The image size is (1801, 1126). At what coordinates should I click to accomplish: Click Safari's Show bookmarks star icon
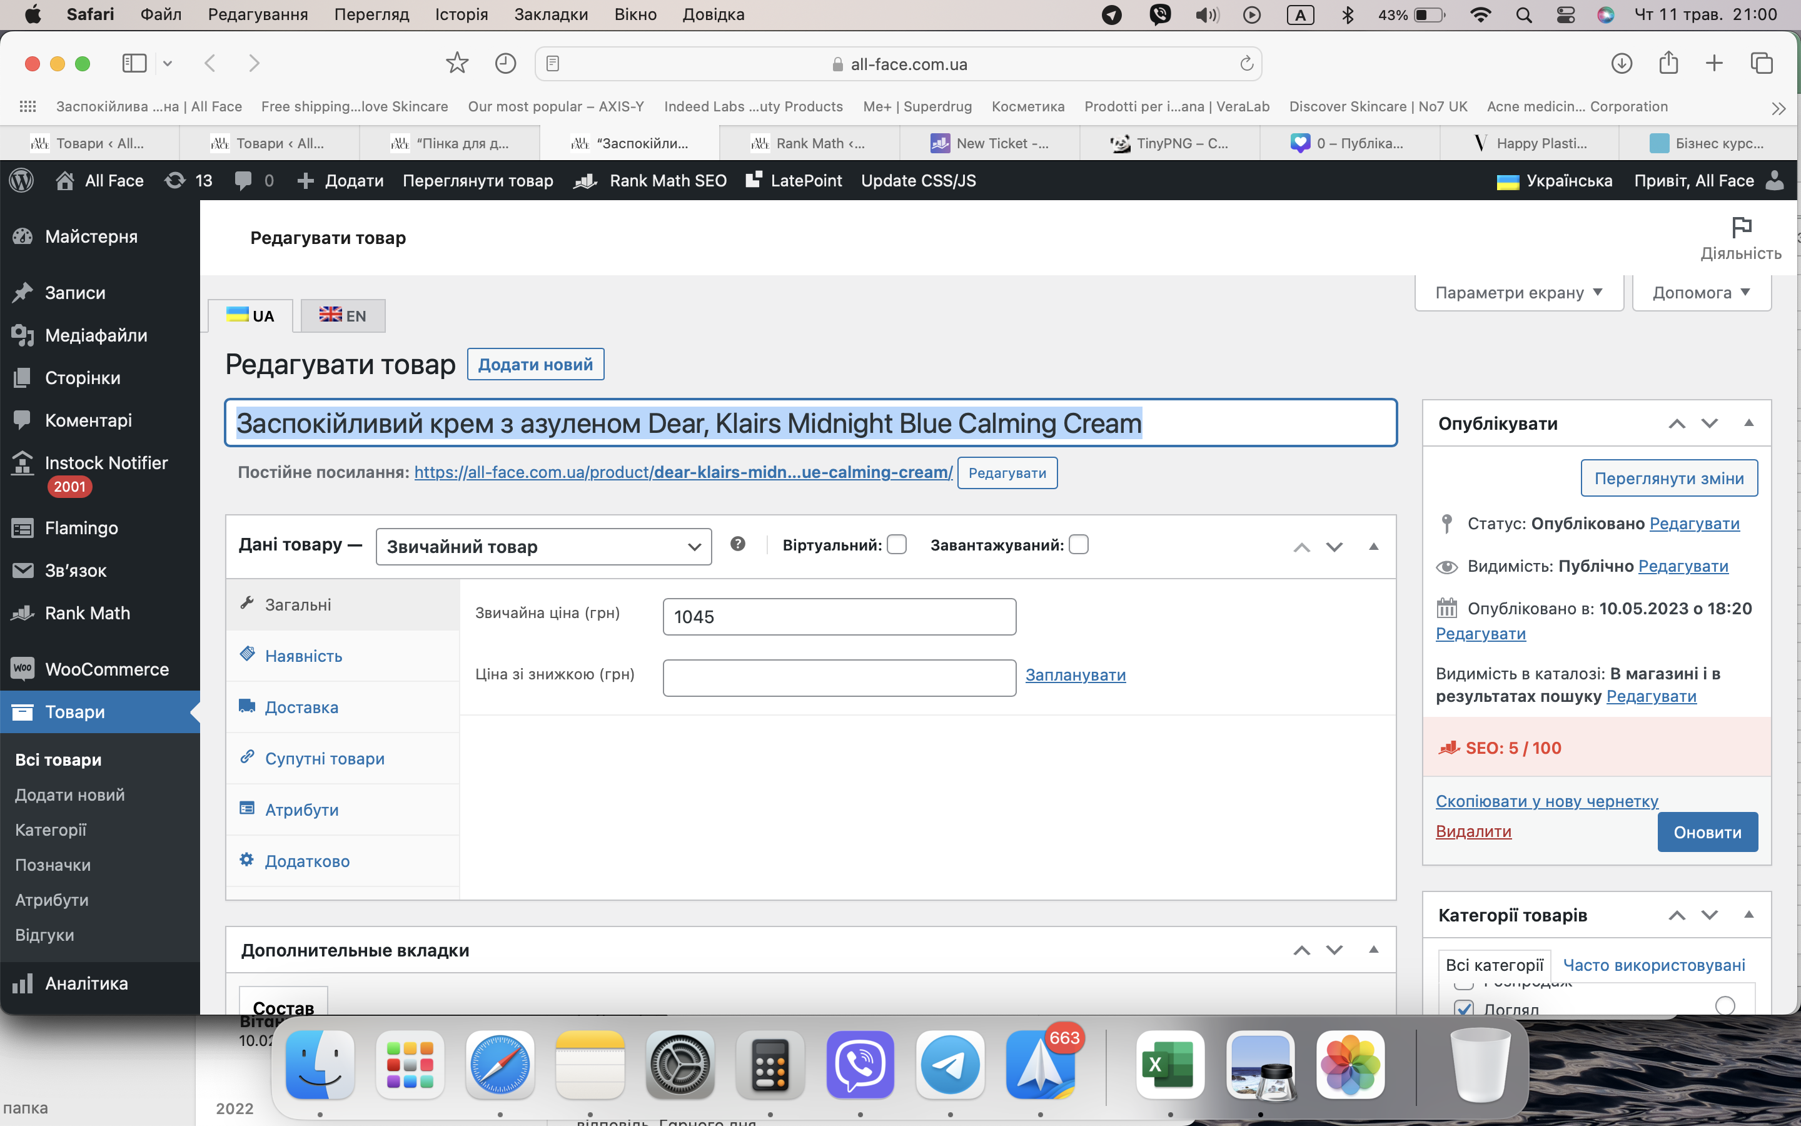(x=457, y=63)
